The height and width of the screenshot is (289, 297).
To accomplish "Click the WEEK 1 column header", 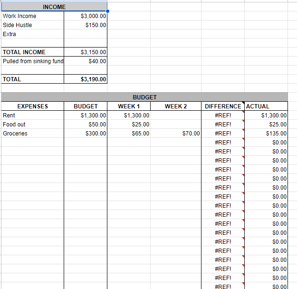I will [129, 106].
